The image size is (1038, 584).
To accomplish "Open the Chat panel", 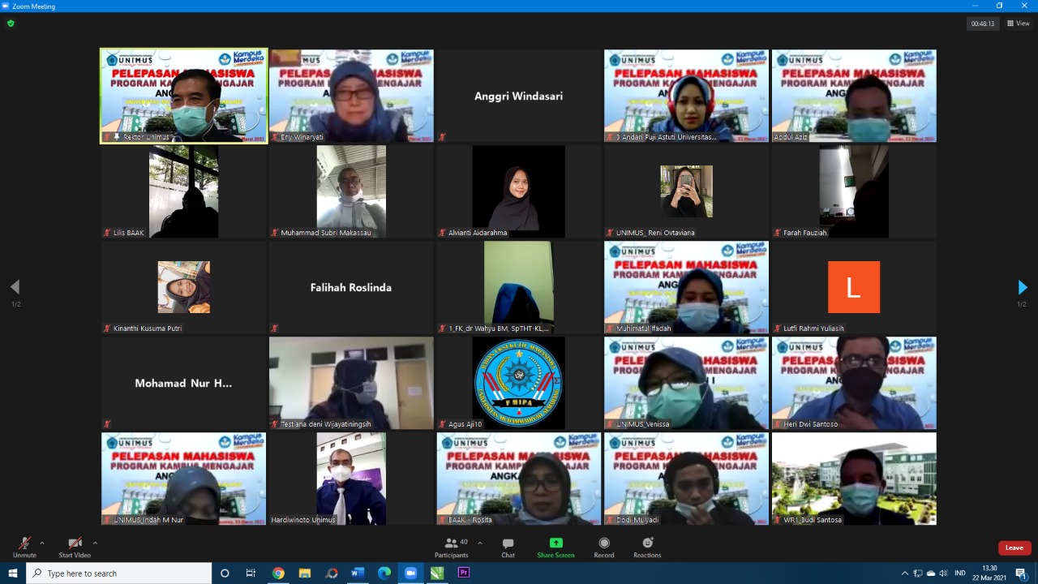I will click(x=508, y=547).
